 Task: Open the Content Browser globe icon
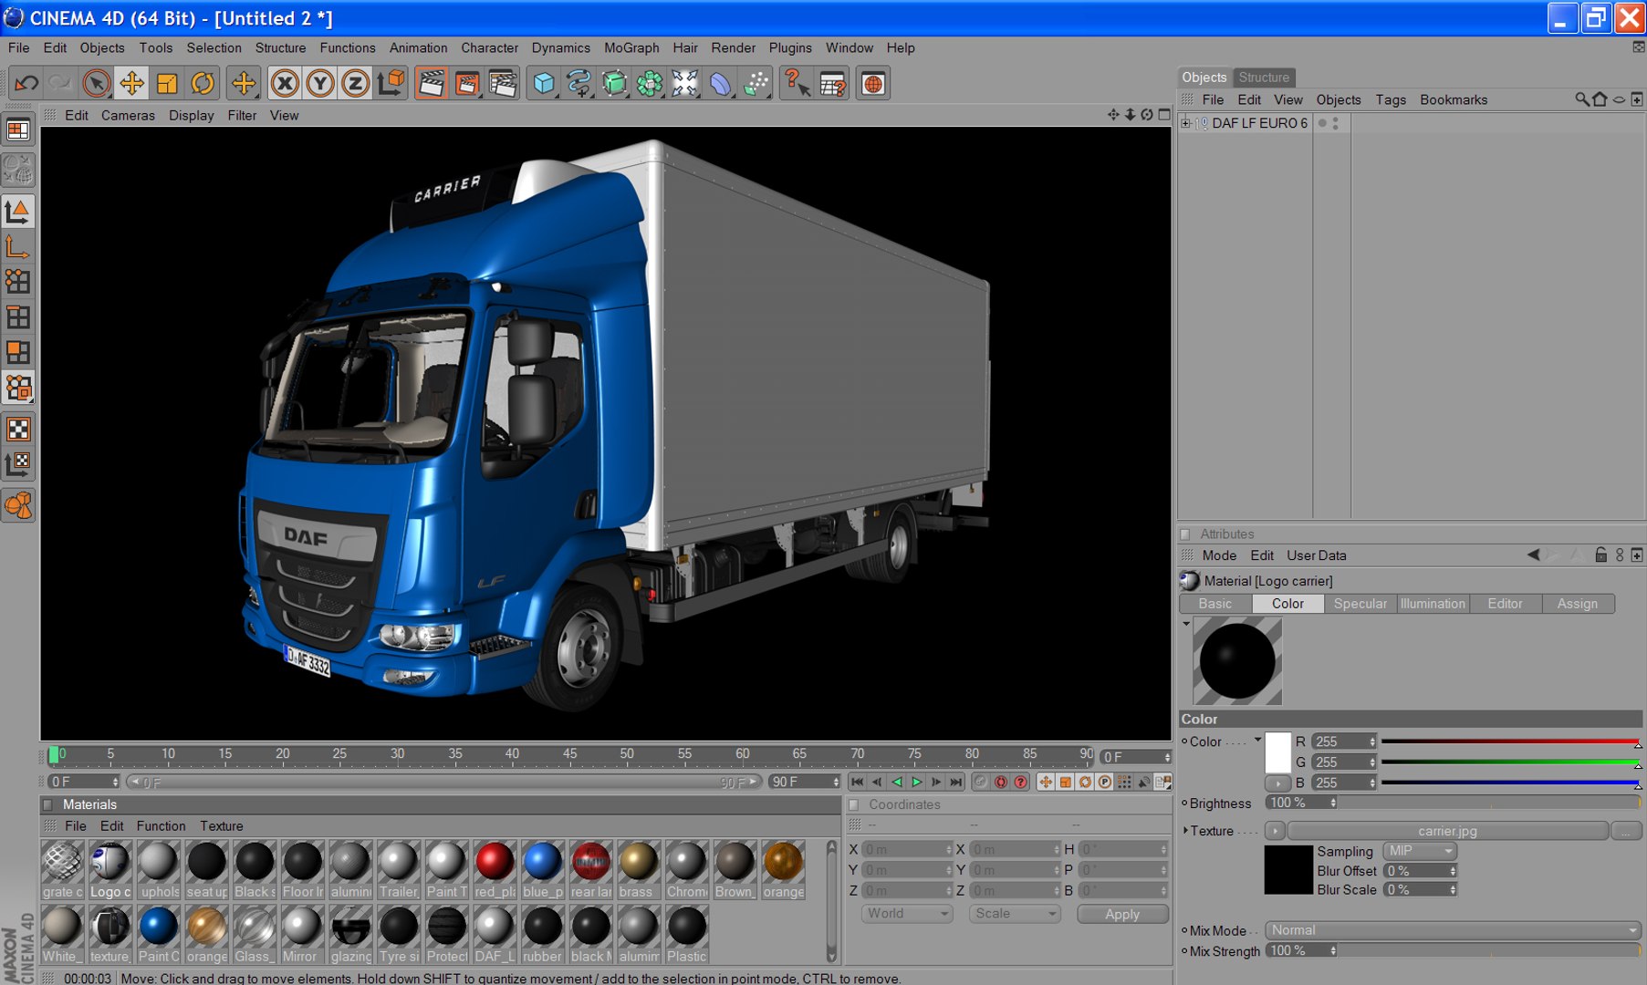point(873,84)
